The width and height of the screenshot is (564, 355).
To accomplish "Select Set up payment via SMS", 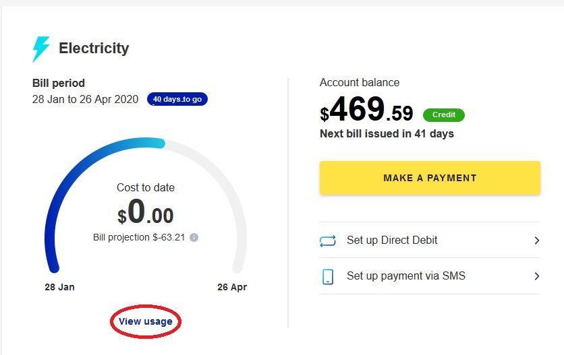I will point(405,276).
